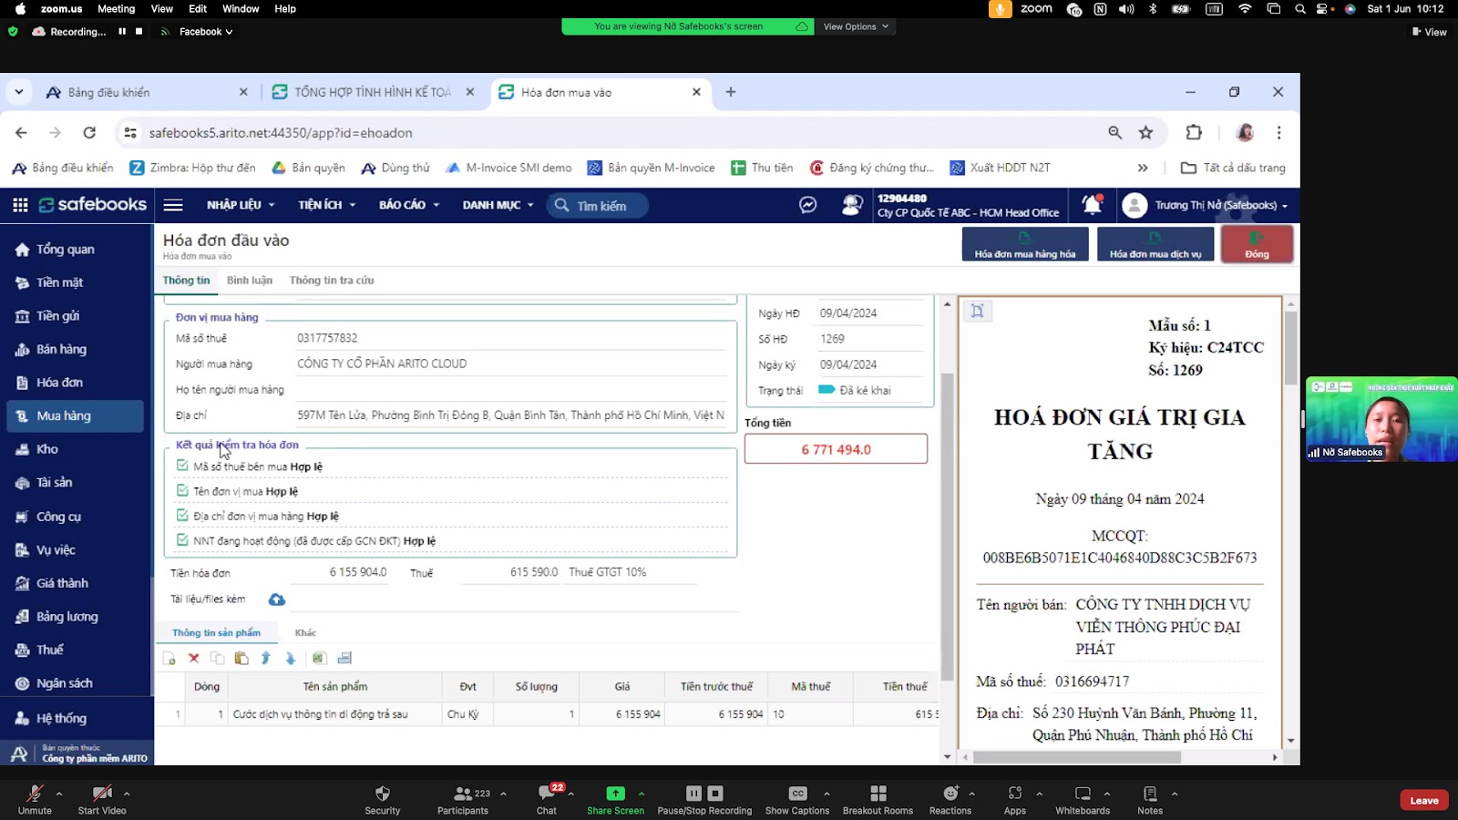Expand the BÁO CÁO dropdown menu

(409, 205)
